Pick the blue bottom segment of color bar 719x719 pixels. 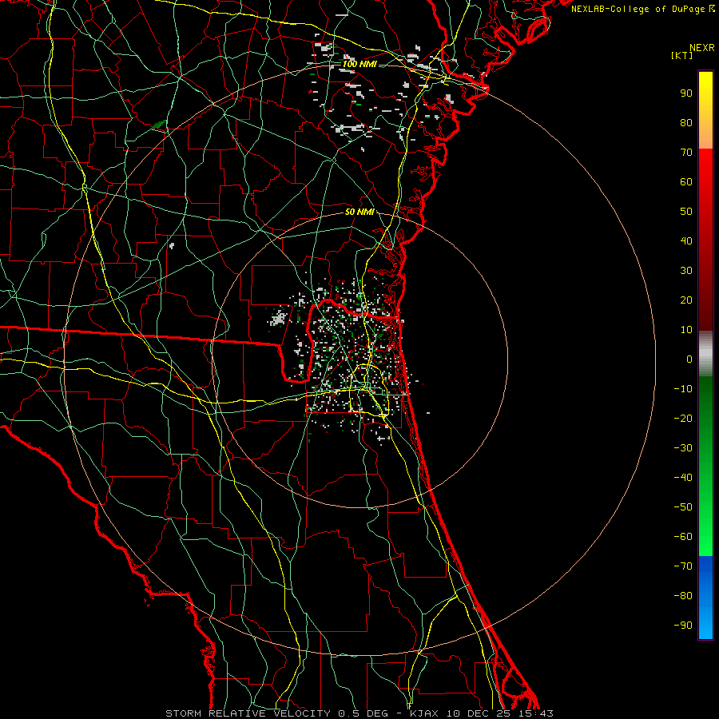[x=705, y=597]
